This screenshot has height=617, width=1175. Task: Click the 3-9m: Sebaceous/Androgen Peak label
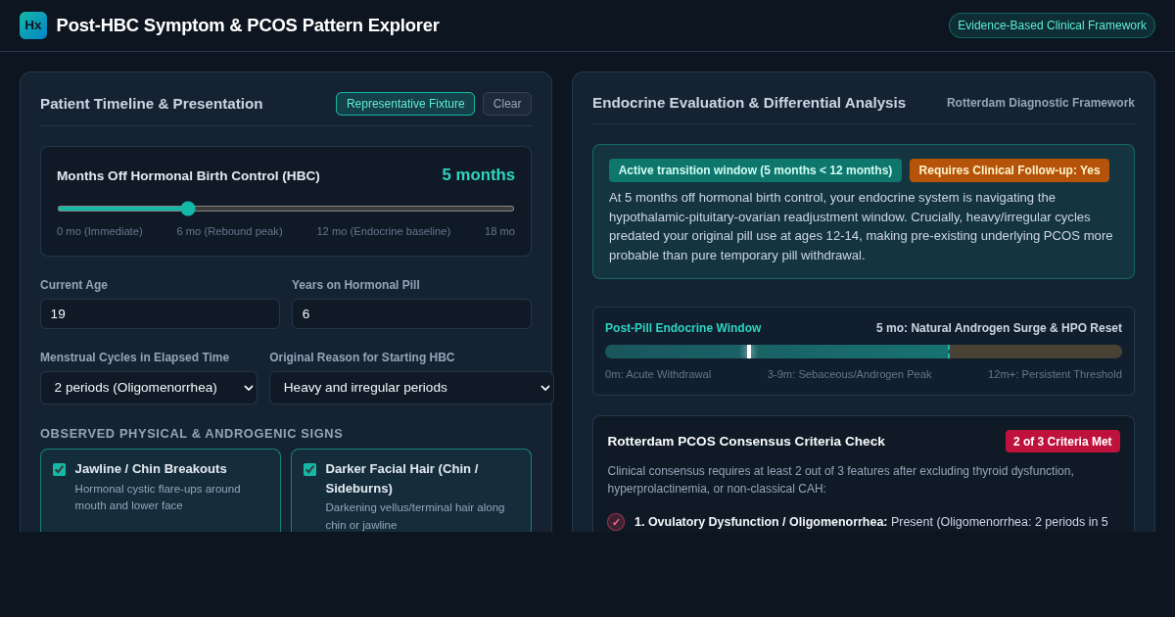coord(850,374)
